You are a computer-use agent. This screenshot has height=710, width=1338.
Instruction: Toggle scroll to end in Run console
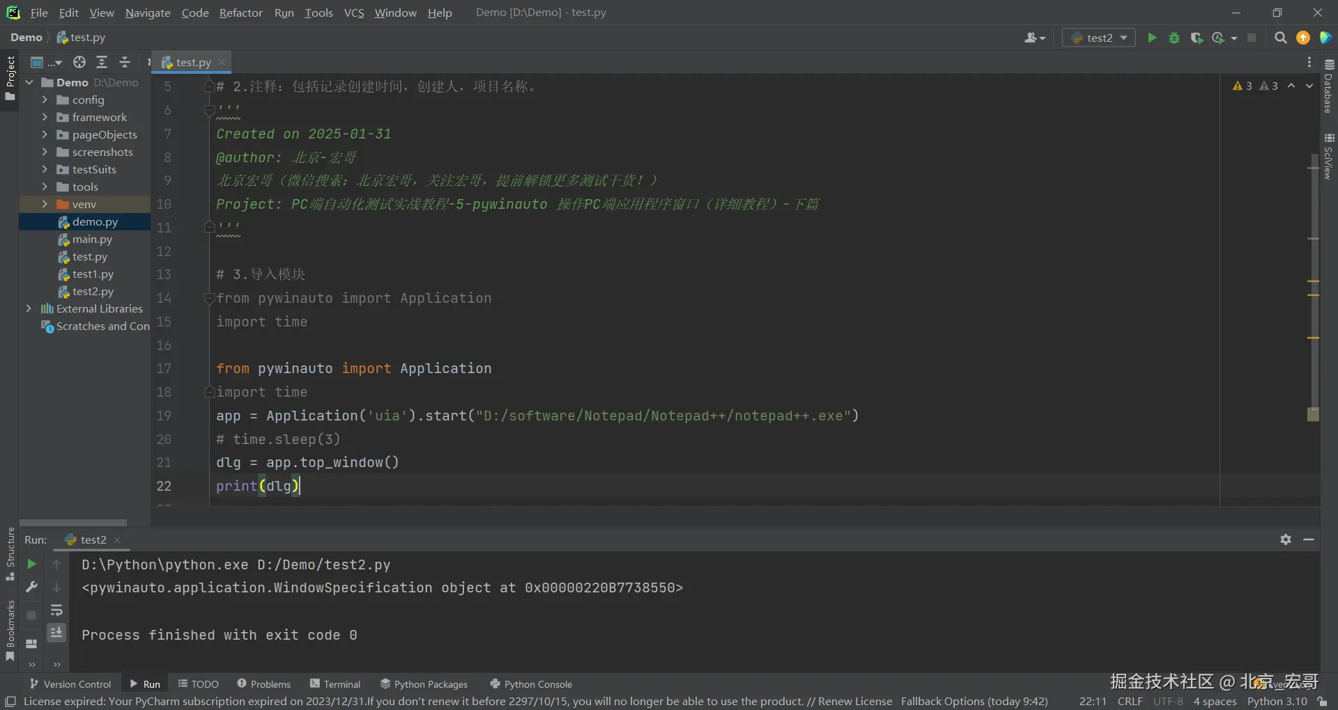[x=56, y=632]
